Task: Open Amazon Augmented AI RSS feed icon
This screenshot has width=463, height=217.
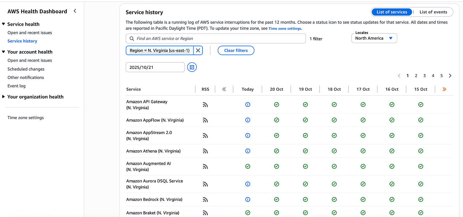Action: pos(205,166)
